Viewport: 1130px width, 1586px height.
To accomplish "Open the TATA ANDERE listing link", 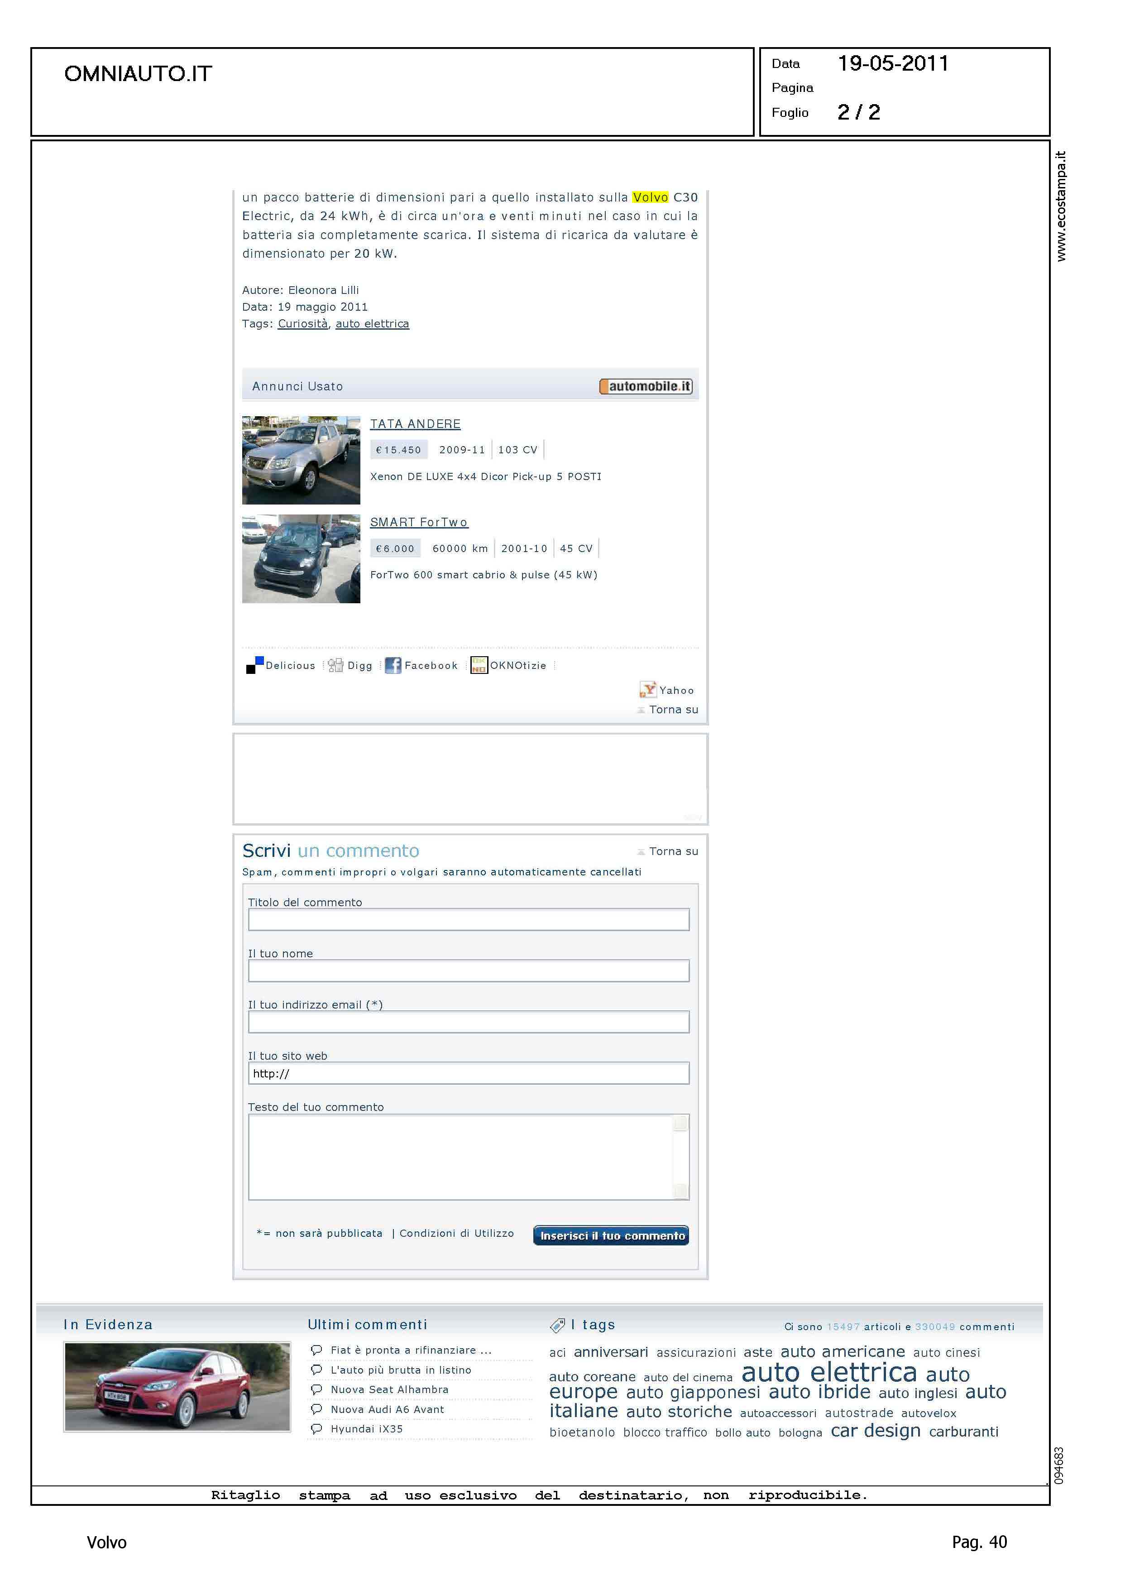I will coord(415,424).
